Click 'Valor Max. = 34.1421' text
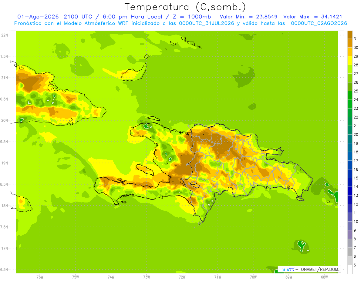 (x=313, y=17)
